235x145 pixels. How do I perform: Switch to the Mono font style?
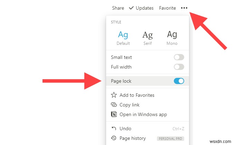(x=172, y=37)
